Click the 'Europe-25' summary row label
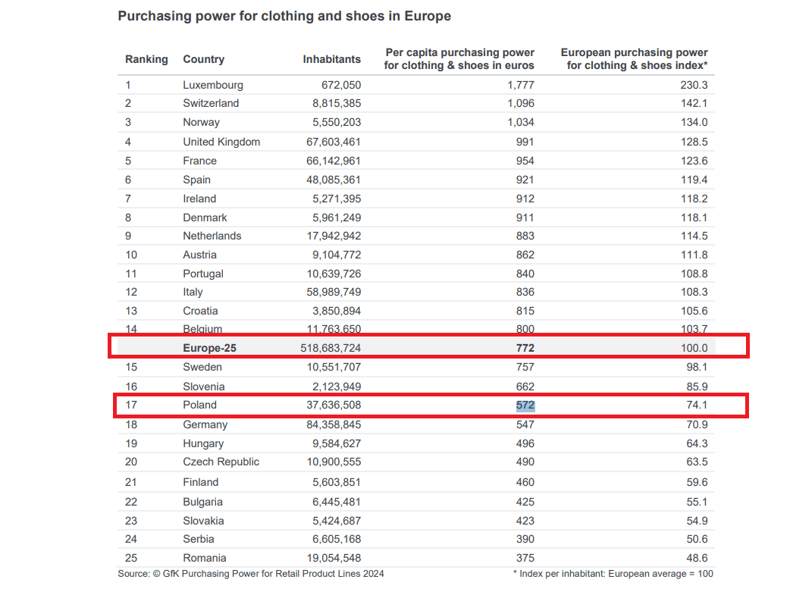The width and height of the screenshot is (793, 595). point(209,349)
